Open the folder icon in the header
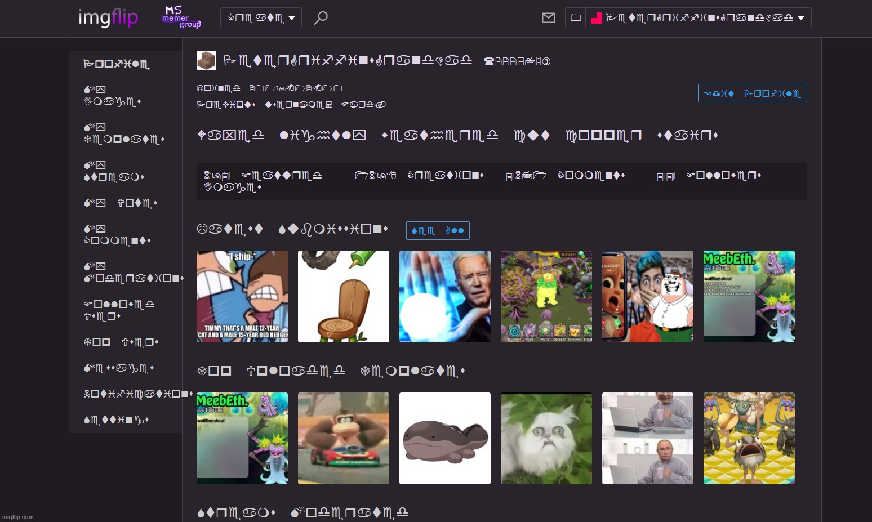Image resolution: width=872 pixels, height=522 pixels. tap(576, 17)
